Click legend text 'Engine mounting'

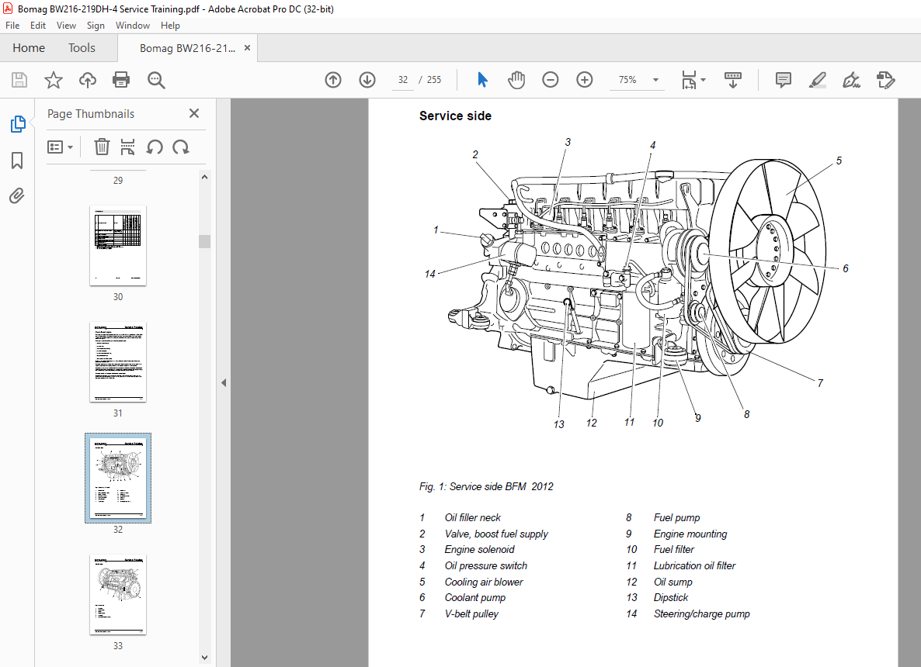690,534
